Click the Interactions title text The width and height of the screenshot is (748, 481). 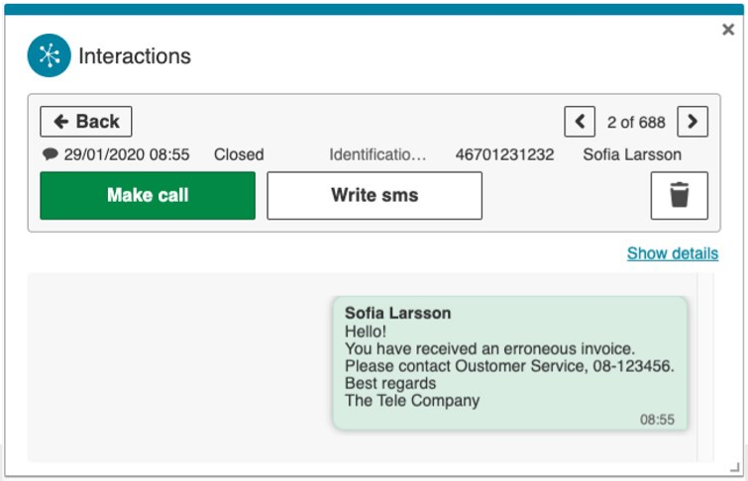(135, 55)
